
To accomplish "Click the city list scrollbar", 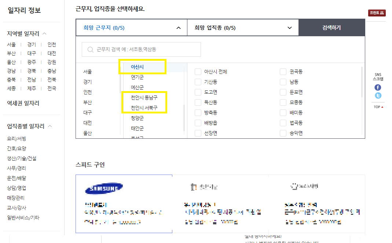I will [184, 118].
